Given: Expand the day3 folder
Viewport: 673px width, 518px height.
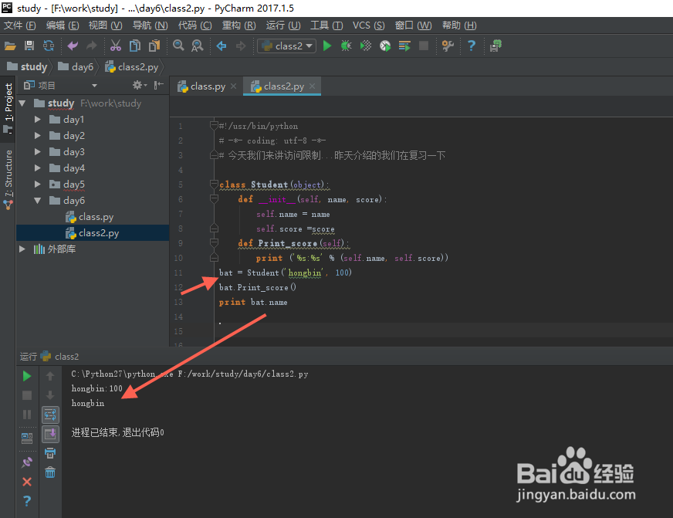Looking at the screenshot, I should pyautogui.click(x=37, y=151).
